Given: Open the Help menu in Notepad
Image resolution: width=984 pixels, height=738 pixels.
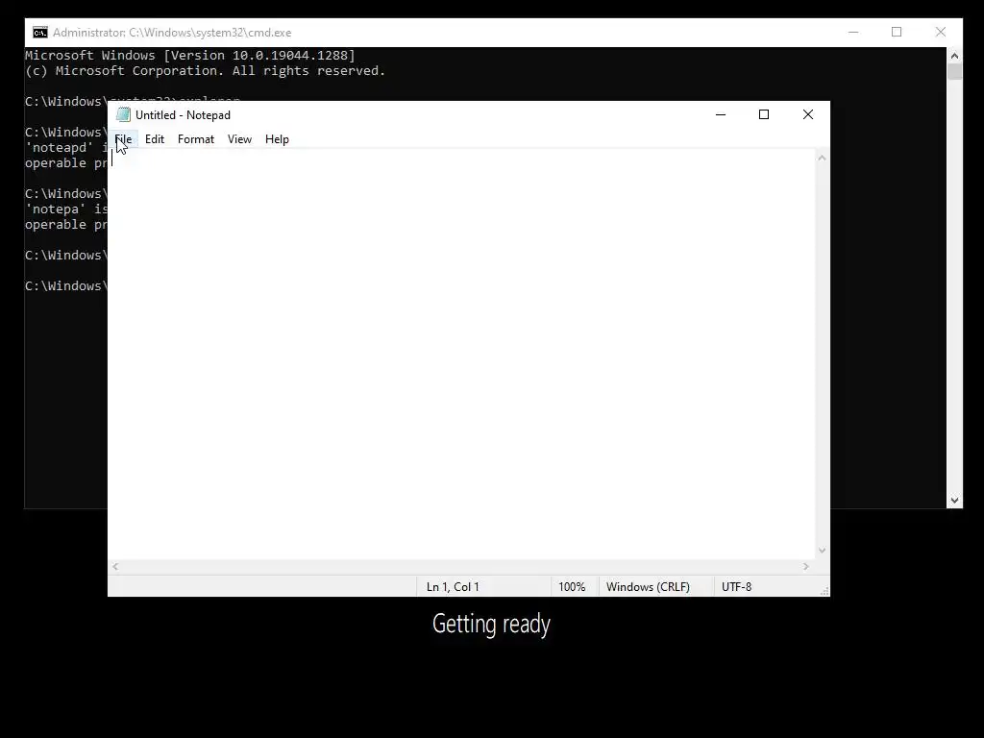Looking at the screenshot, I should [277, 139].
